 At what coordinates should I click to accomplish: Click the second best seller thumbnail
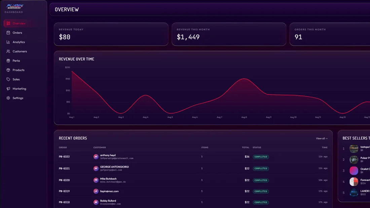point(354,160)
